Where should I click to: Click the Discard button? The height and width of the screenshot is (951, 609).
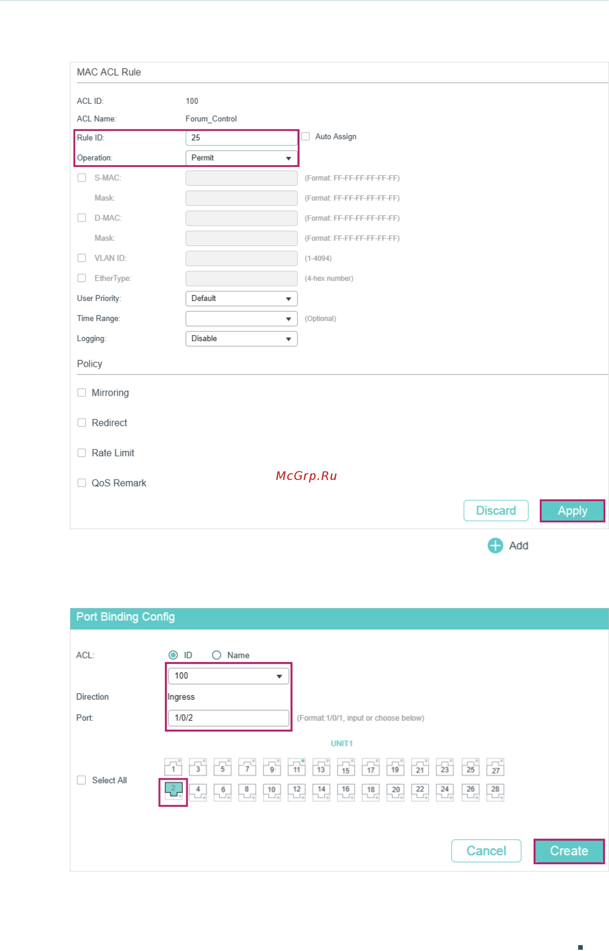point(496,511)
